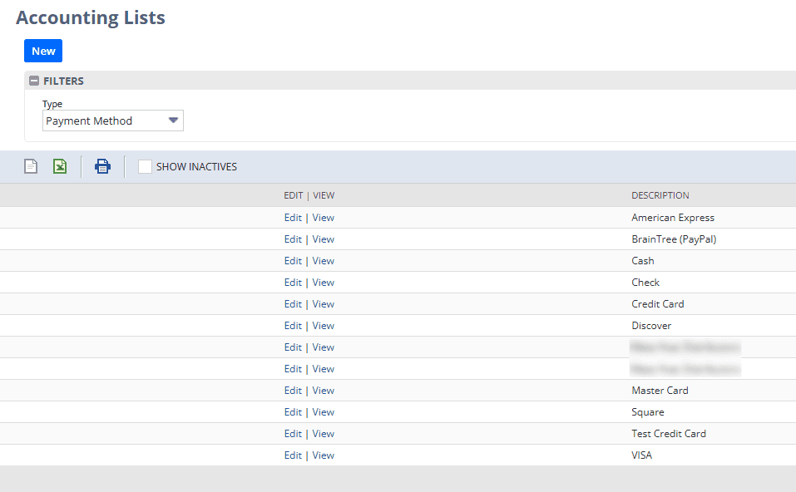Click the Accounting Lists page title

(91, 17)
